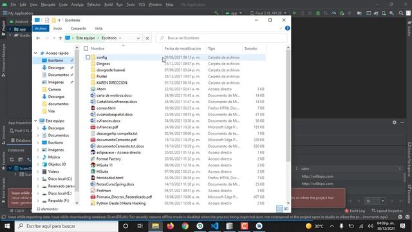Open the TODO tool window tab

[17, 211]
